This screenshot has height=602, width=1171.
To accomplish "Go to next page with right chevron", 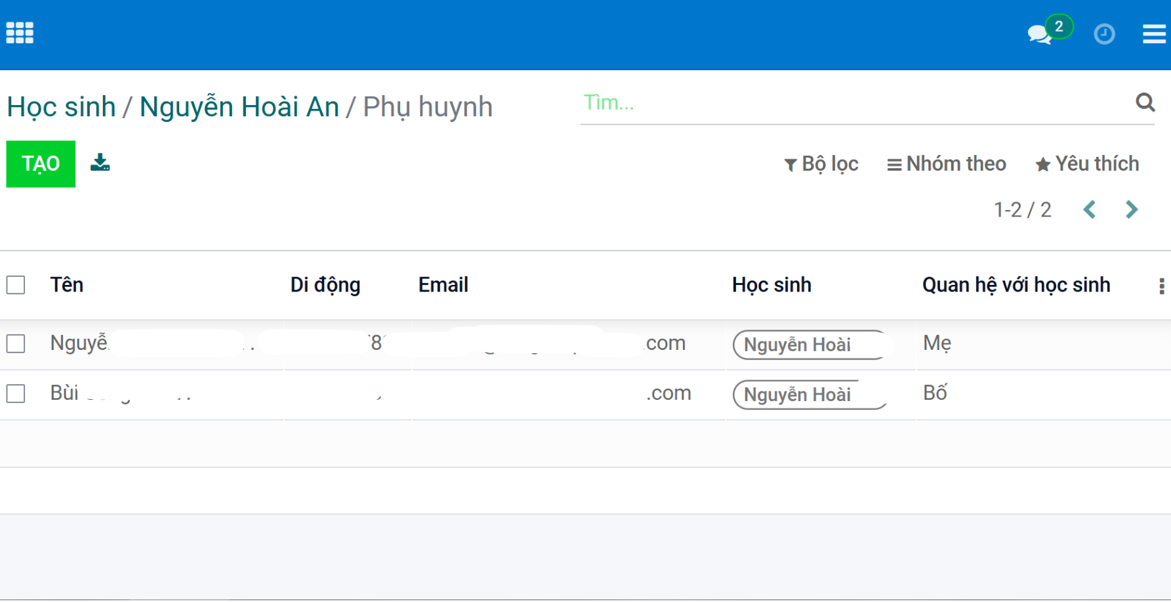I will point(1131,209).
